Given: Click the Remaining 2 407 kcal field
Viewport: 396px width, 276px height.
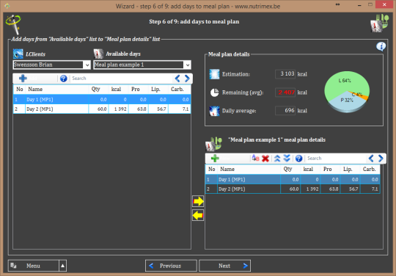Looking at the screenshot, I should pyautogui.click(x=285, y=92).
